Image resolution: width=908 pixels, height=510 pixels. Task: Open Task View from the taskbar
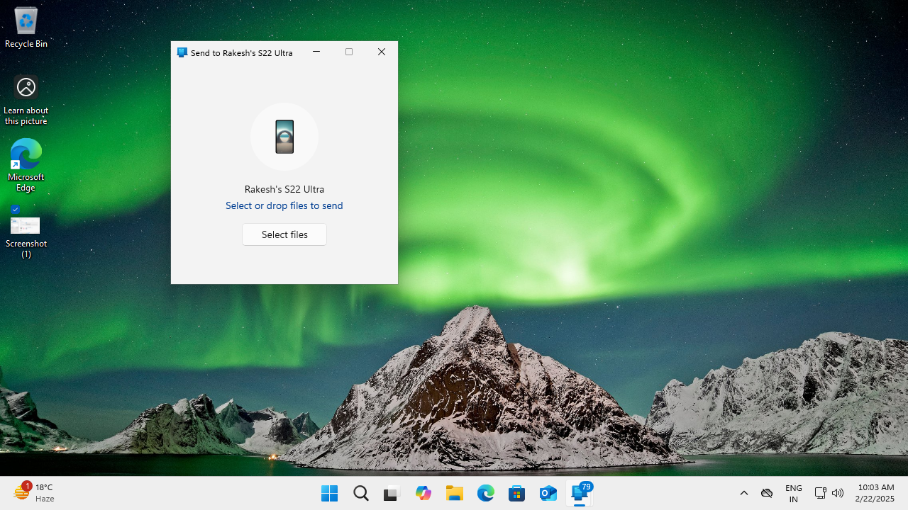tap(392, 494)
